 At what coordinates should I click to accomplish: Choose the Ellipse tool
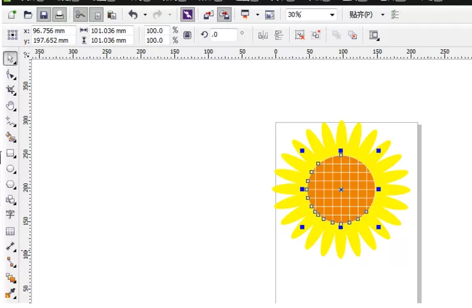10,169
